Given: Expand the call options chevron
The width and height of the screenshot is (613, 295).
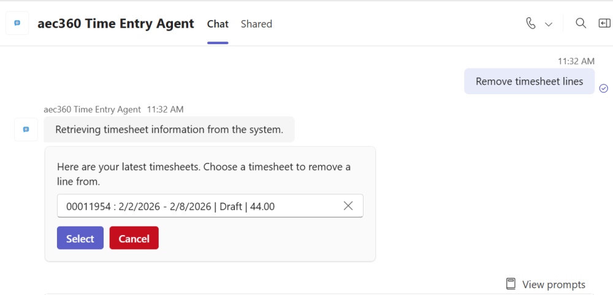Looking at the screenshot, I should coord(549,24).
